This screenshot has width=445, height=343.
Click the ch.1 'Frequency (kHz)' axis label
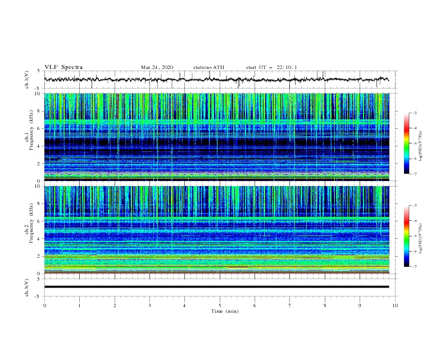[31, 130]
